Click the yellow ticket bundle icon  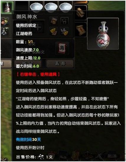[x=54, y=31]
